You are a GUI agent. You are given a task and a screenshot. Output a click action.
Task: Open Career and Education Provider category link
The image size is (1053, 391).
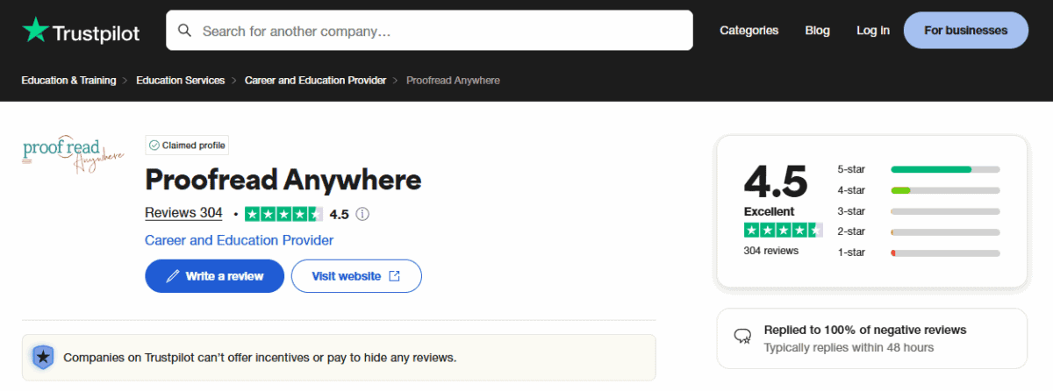click(x=239, y=240)
